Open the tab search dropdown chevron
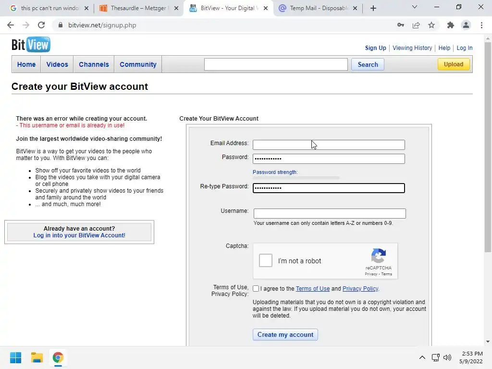Image resolution: width=492 pixels, height=369 pixels. (415, 7)
